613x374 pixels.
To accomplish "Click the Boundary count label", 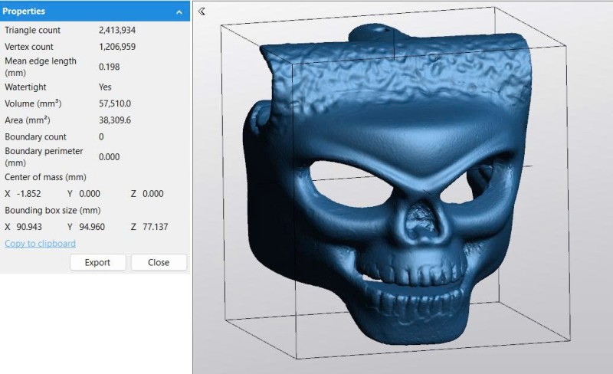I will (x=35, y=136).
